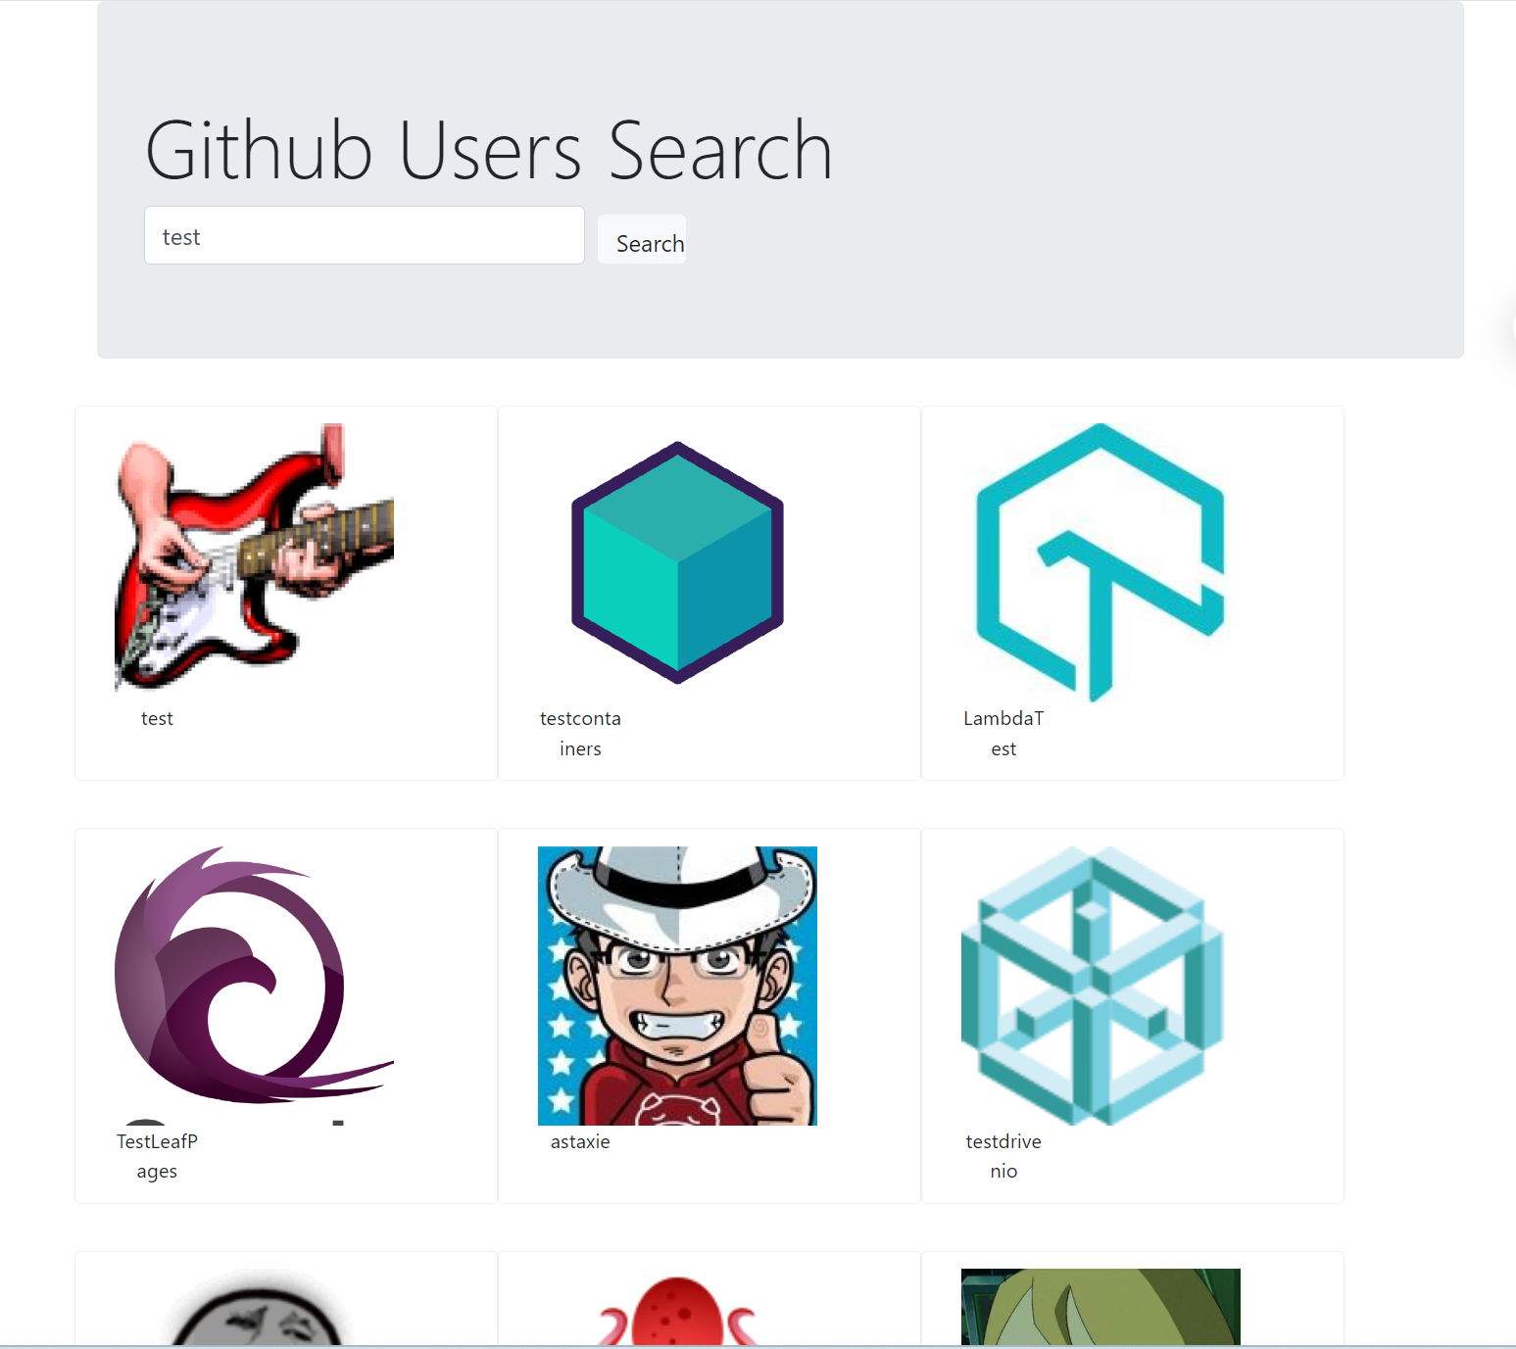
Task: Click the 'test' username label
Action: (157, 718)
